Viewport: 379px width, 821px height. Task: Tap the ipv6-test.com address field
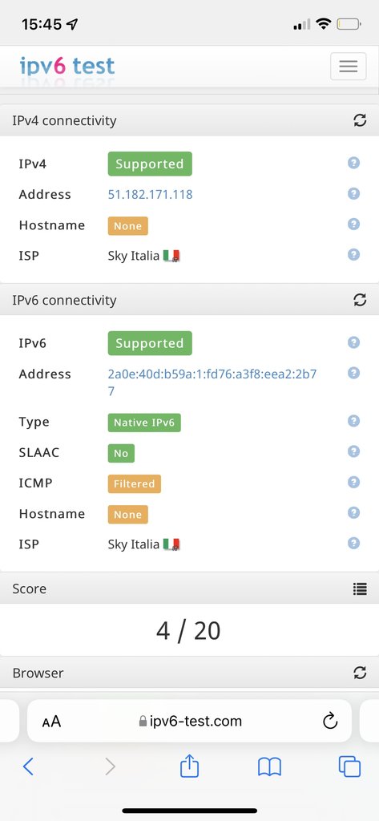click(189, 721)
